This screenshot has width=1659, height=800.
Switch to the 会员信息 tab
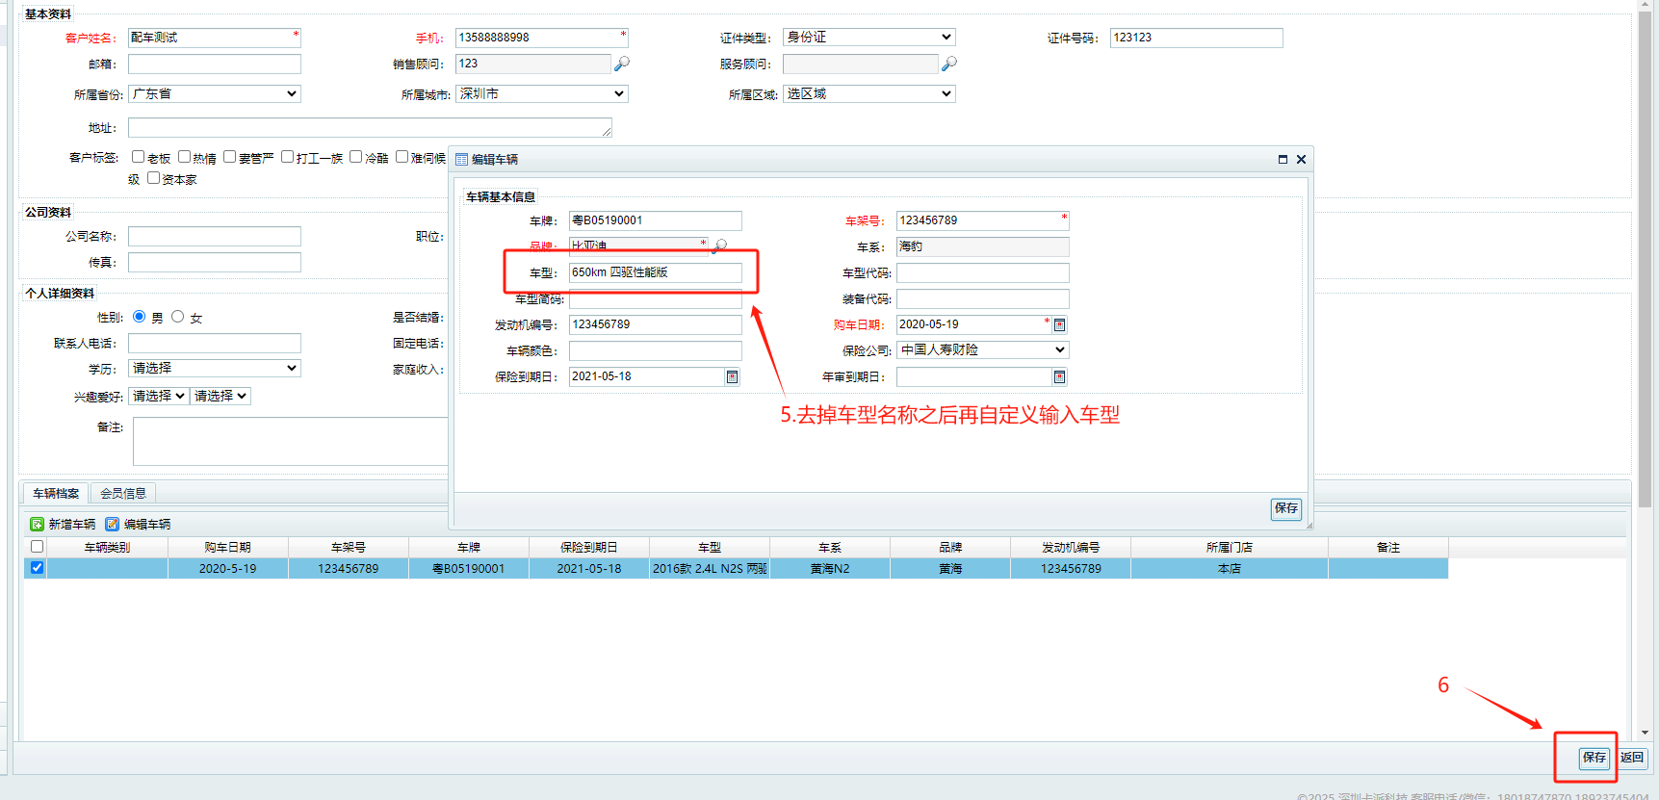click(x=123, y=494)
